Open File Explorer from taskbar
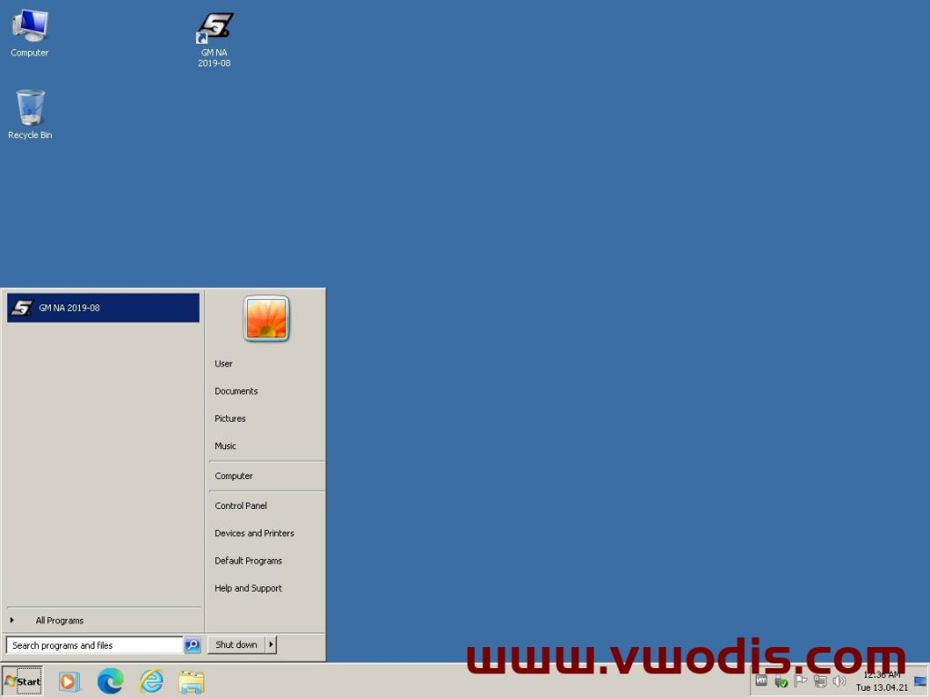 (x=192, y=682)
